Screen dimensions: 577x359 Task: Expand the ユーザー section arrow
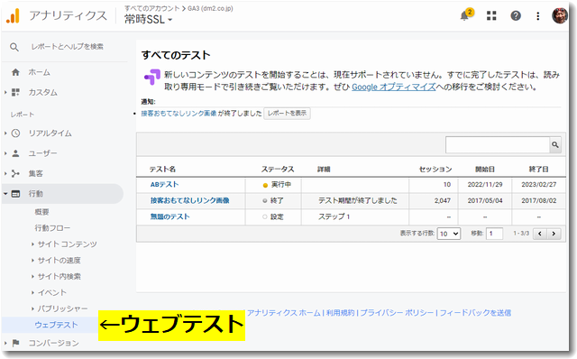click(x=5, y=153)
